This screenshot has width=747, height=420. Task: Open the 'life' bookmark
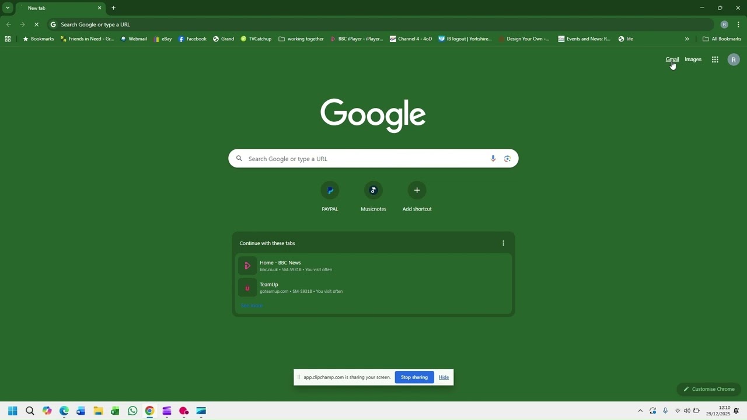[x=626, y=39]
